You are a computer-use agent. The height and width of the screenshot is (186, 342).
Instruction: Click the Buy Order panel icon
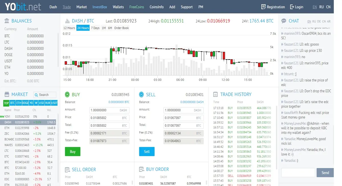click(x=142, y=169)
